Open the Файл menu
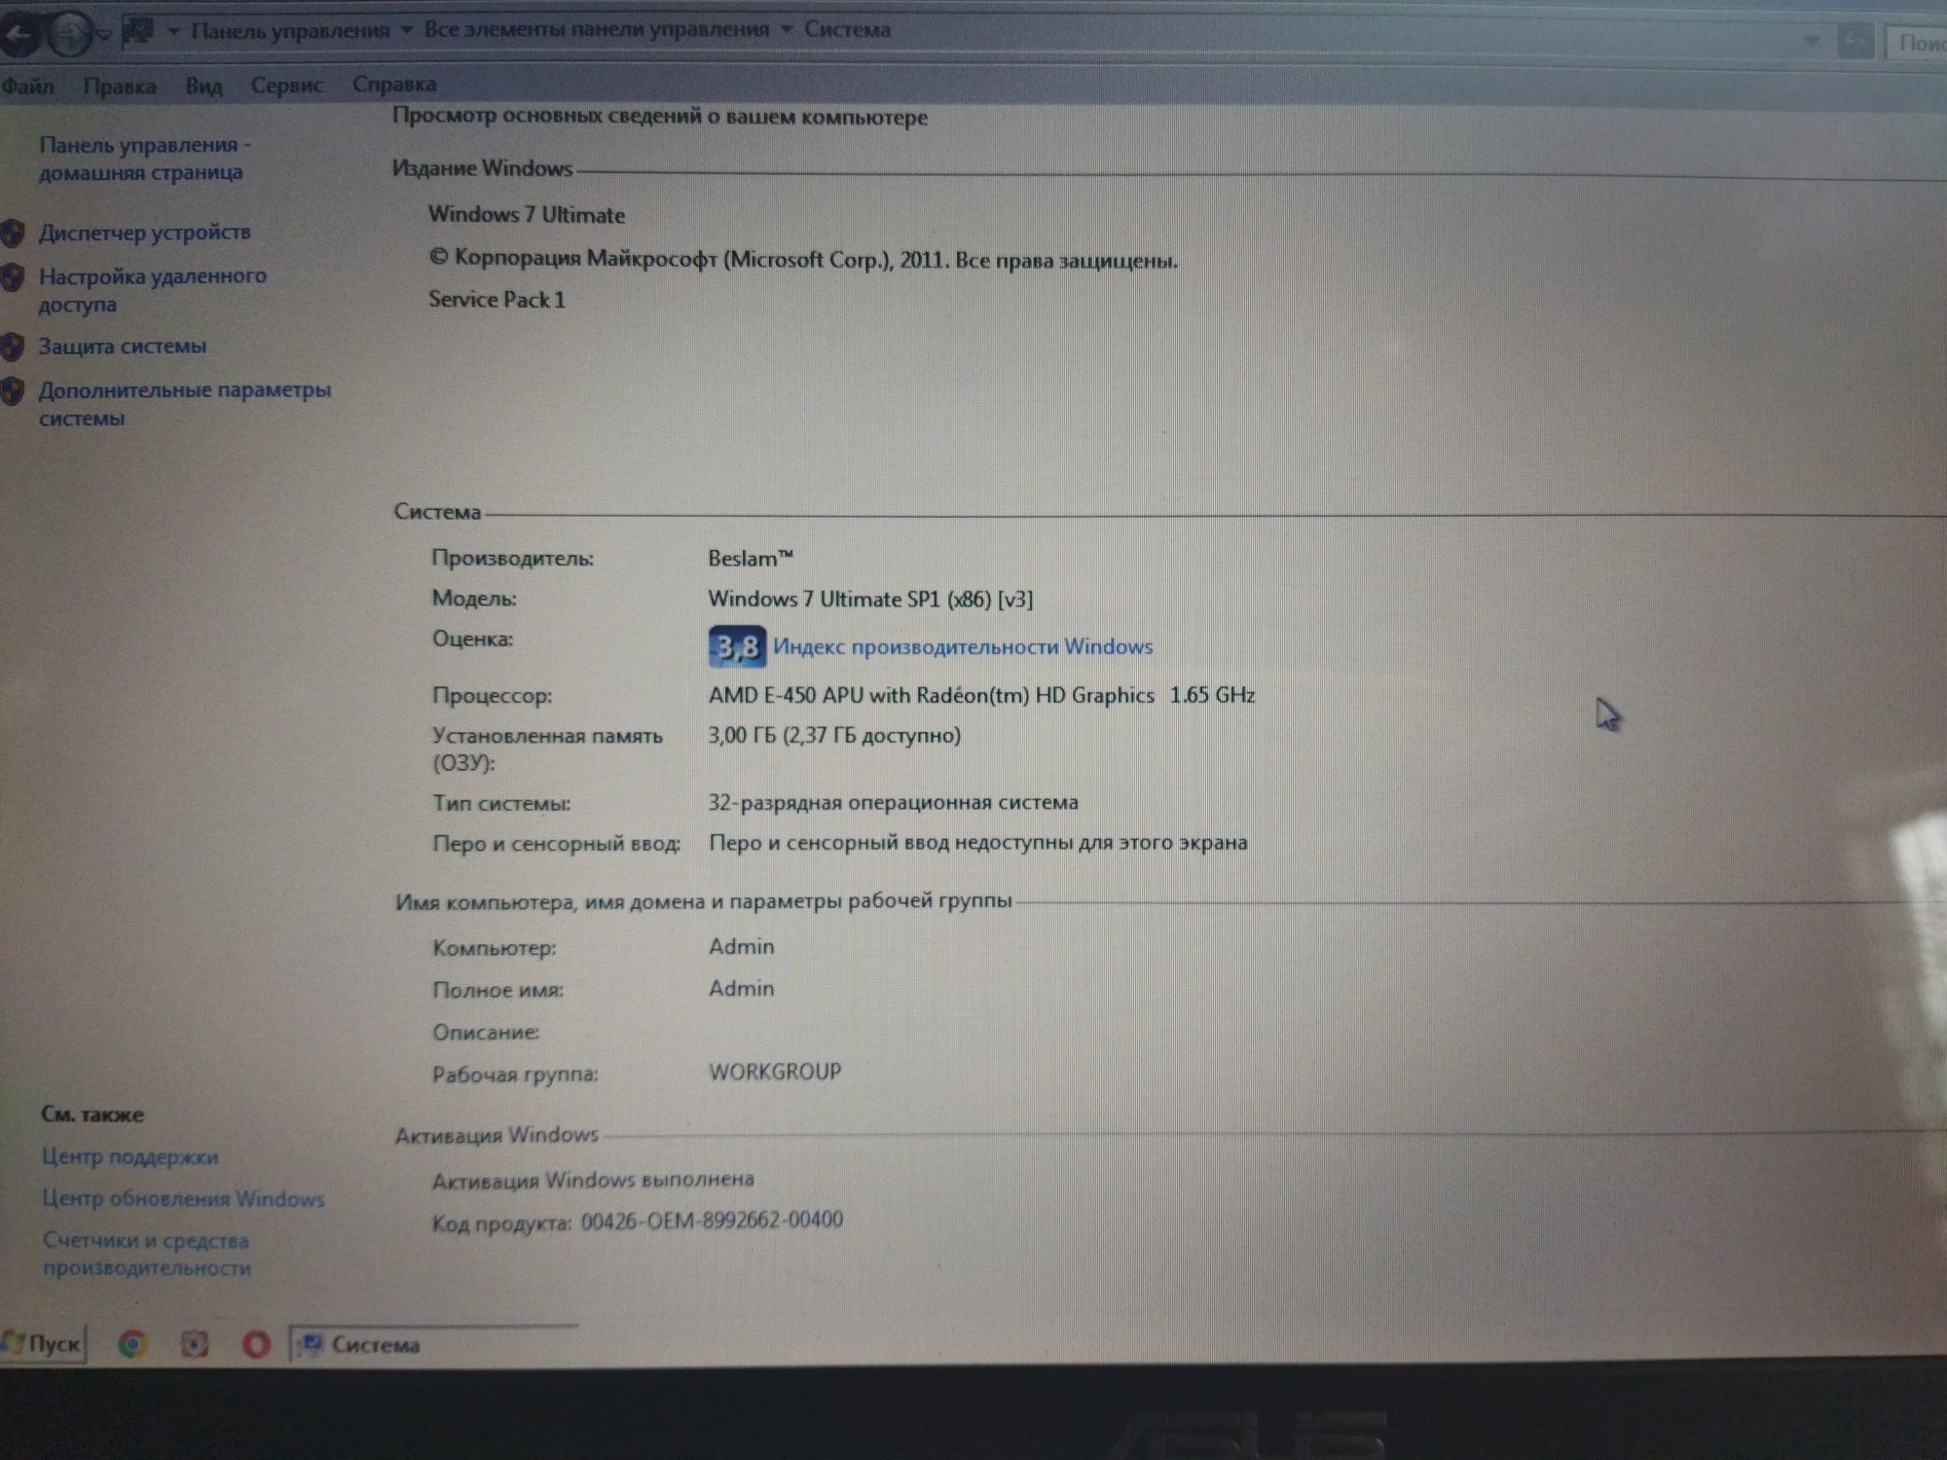The height and width of the screenshot is (1460, 1947). click(27, 86)
